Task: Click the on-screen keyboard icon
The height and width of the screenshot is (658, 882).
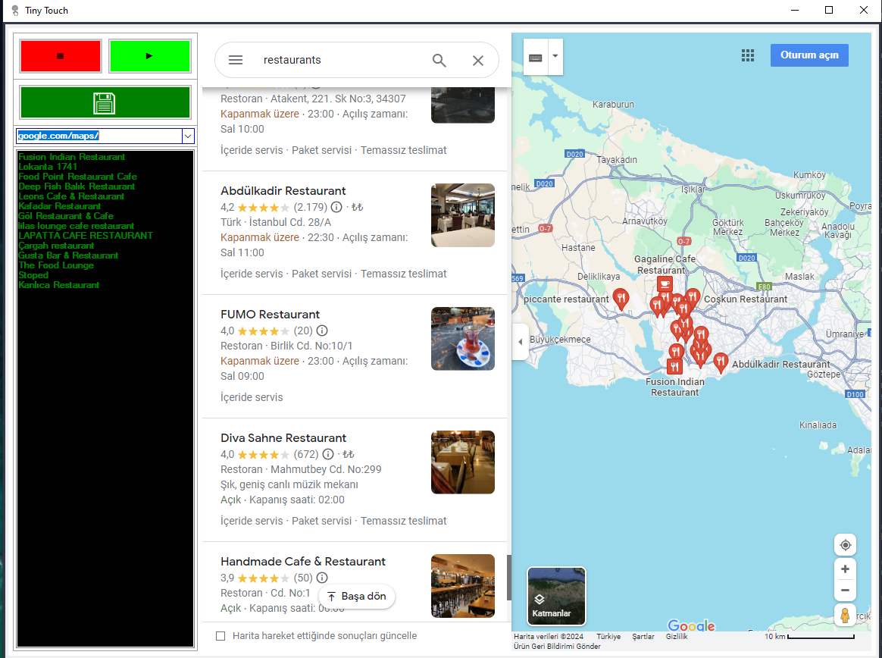Action: coord(536,57)
